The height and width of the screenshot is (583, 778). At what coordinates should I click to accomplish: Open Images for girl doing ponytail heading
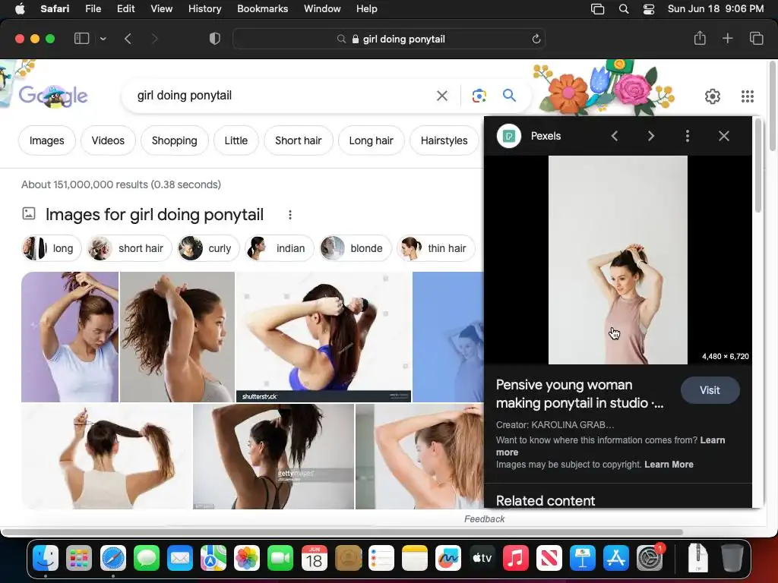(x=154, y=215)
